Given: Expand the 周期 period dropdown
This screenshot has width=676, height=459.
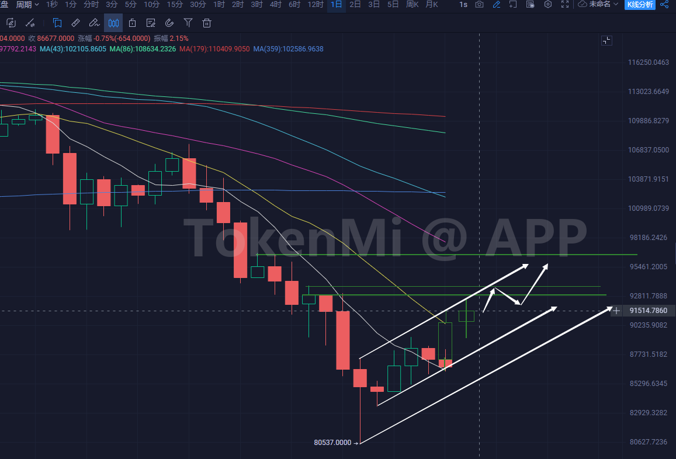Looking at the screenshot, I should click(27, 5).
